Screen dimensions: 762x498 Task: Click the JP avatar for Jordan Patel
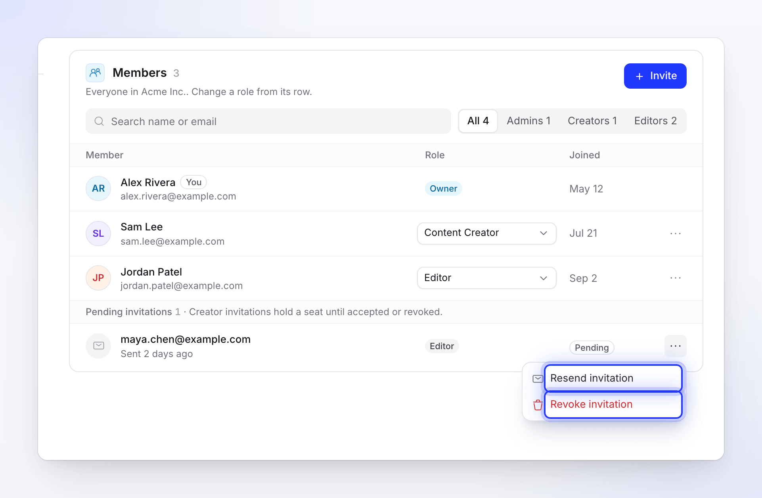[98, 278]
